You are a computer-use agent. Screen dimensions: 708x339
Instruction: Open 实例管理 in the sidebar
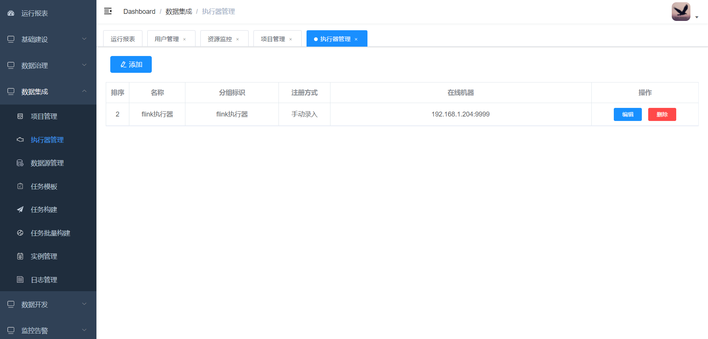tap(48, 256)
